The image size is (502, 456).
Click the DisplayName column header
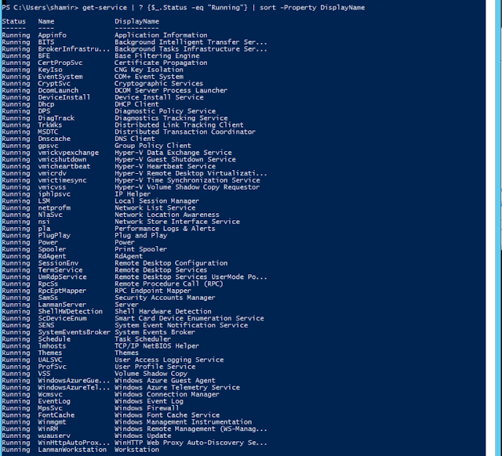pyautogui.click(x=136, y=21)
